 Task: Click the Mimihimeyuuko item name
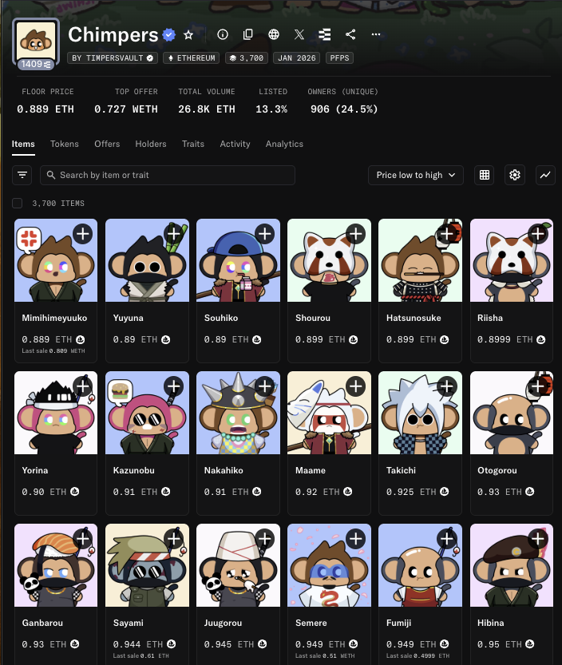click(54, 318)
